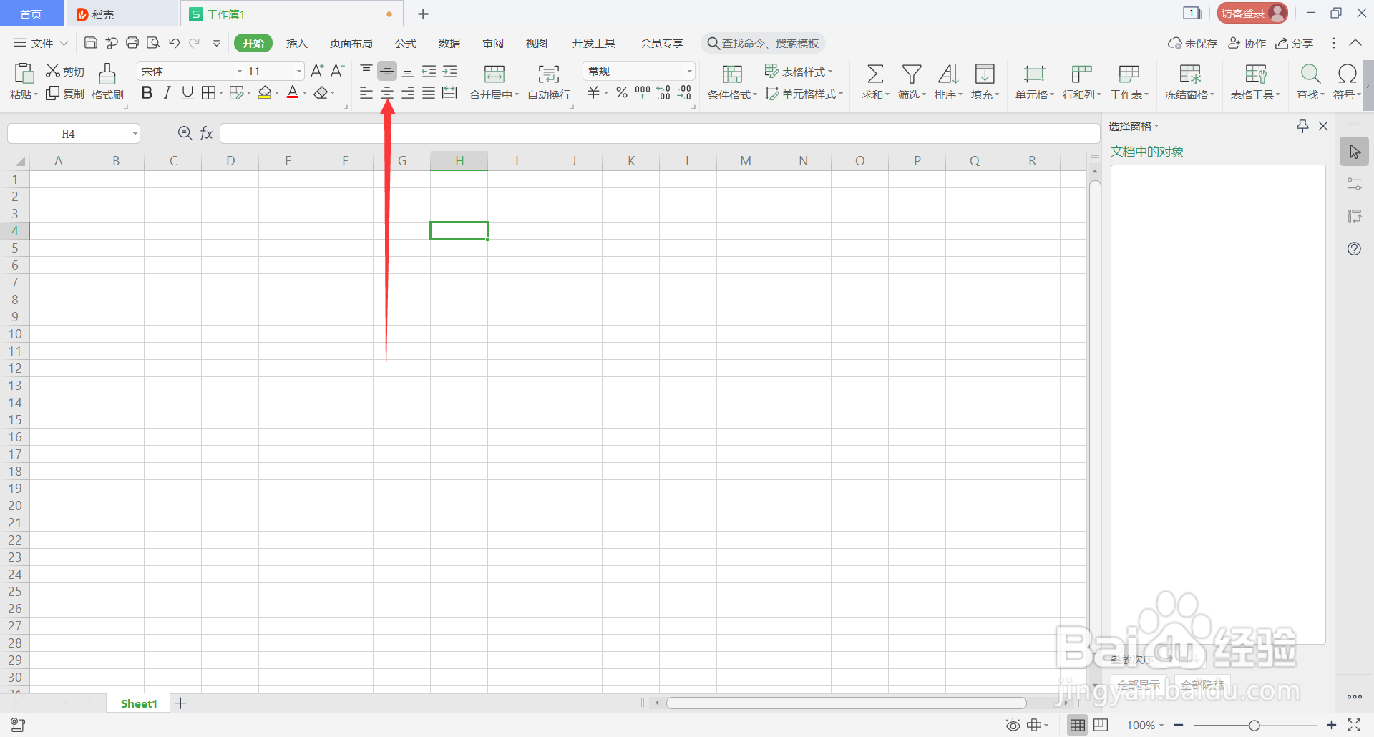Click the insert function fx icon
This screenshot has width=1374, height=737.
(x=207, y=133)
